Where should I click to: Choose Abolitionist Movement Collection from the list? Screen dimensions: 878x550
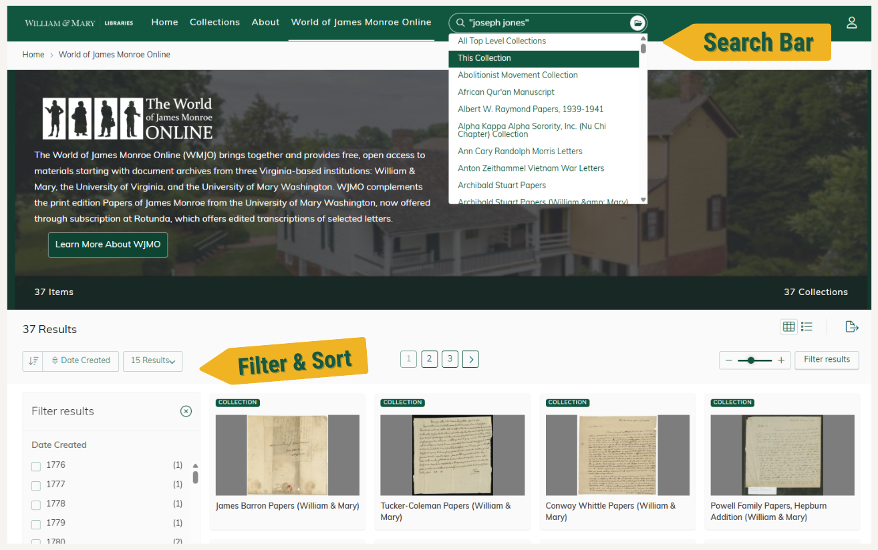[x=518, y=75]
